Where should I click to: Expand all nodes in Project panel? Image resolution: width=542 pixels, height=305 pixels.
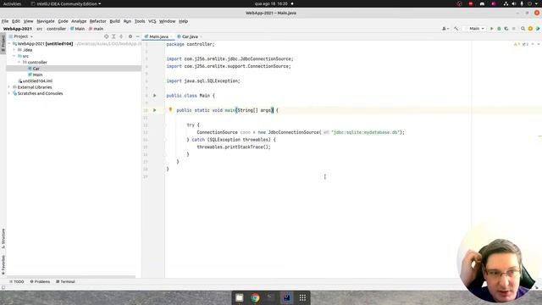pos(113,36)
